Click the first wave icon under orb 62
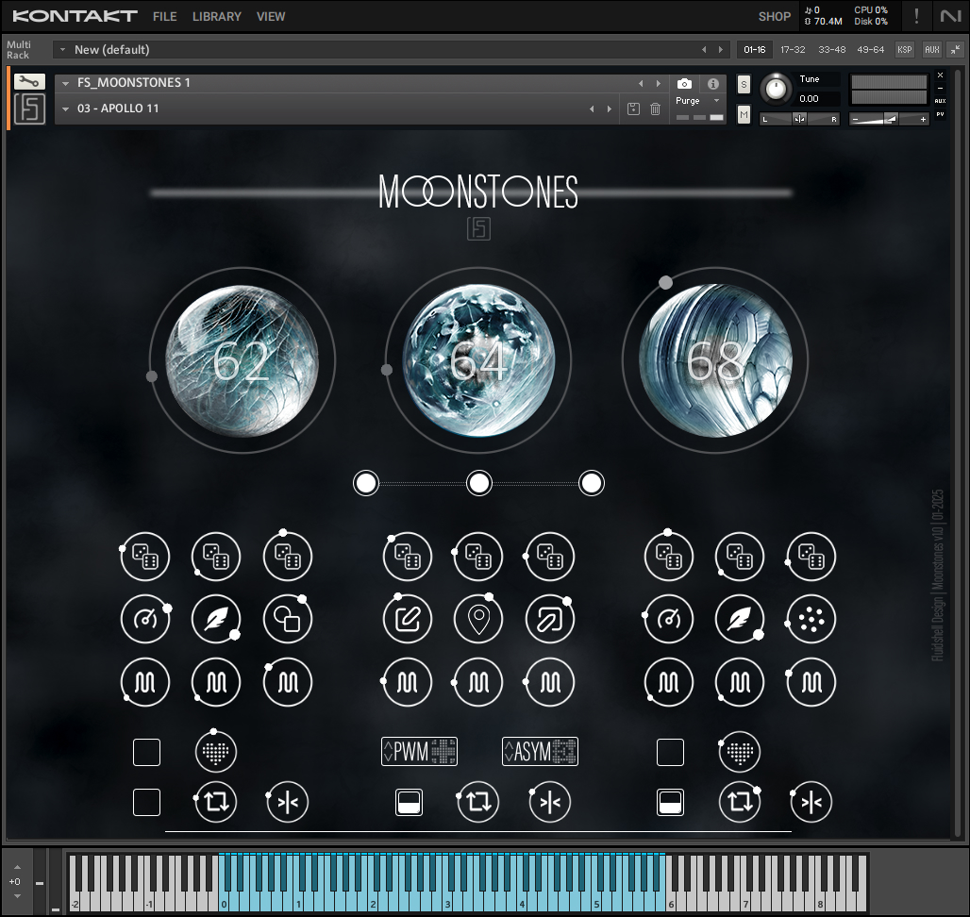This screenshot has width=970, height=917. pos(145,682)
